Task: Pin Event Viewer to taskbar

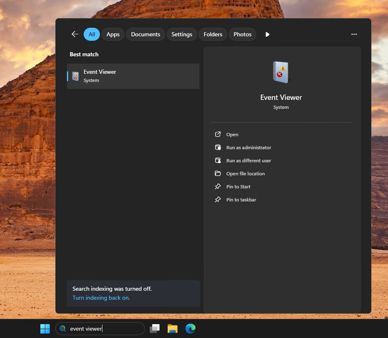Action: pyautogui.click(x=241, y=200)
